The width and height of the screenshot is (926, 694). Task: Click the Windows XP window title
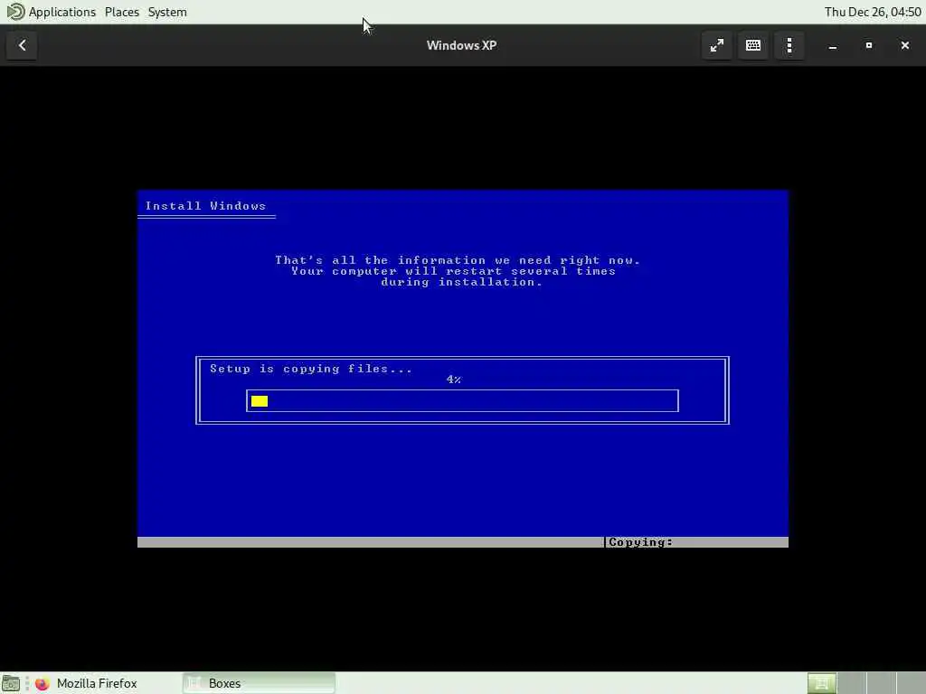[461, 45]
